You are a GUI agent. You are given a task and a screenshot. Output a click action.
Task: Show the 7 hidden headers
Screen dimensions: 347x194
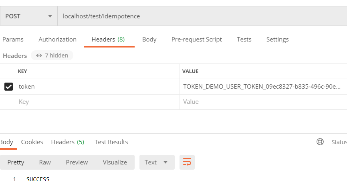[x=52, y=55]
